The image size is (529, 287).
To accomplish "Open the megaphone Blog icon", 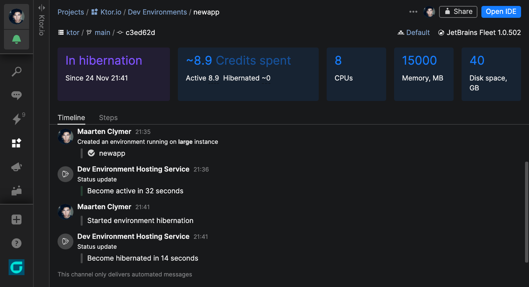I will tap(17, 167).
